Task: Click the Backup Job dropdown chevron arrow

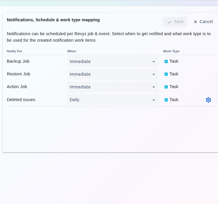Action: coord(154,61)
